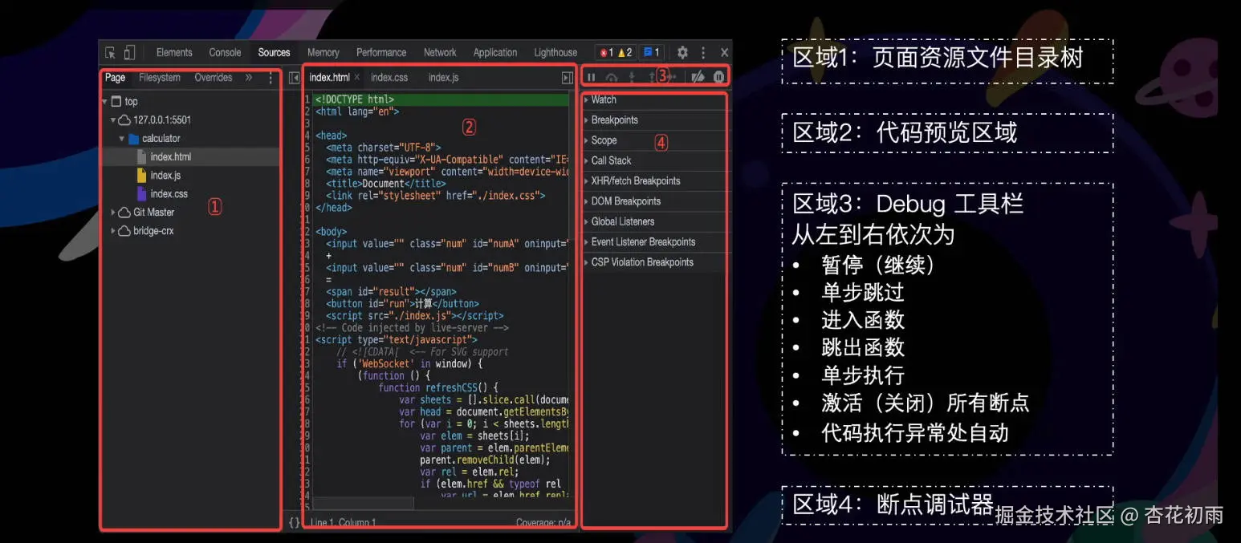Open the DevTools three-dot customize menu
Screen dimensions: 1241x543
tap(703, 52)
